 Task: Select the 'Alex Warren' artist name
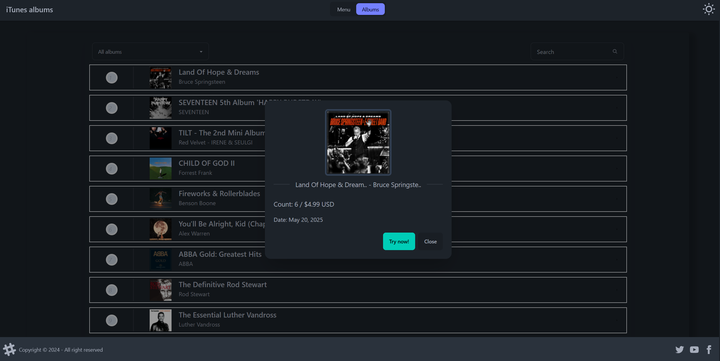194,233
